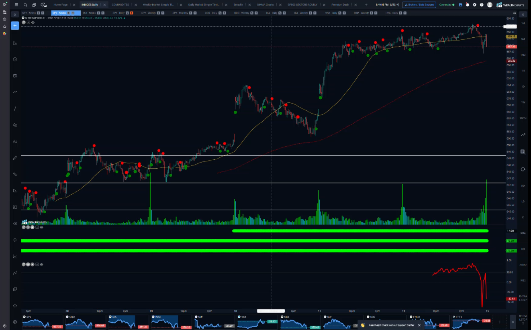Screen dimensions: 531x330
Task: Switch to the COMMODITIES workspace tab
Action: (x=120, y=5)
